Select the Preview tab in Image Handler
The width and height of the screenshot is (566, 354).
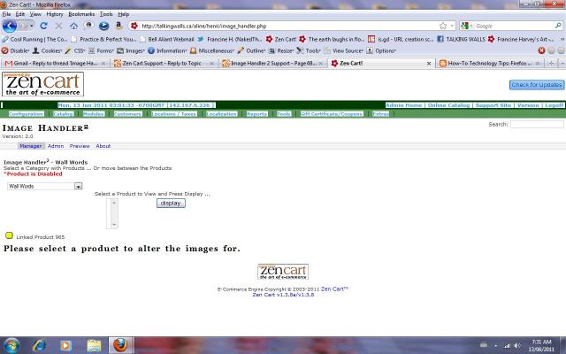point(80,146)
